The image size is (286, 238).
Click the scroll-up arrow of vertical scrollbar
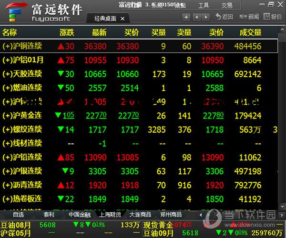pyautogui.click(x=282, y=30)
